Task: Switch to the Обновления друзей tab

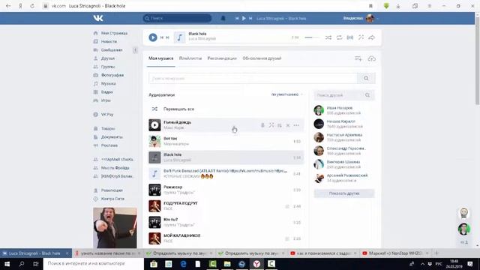Action: 262,58
